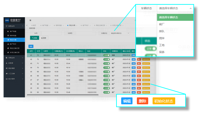
Task: Click the large red 删除 button
Action: [x=143, y=101]
